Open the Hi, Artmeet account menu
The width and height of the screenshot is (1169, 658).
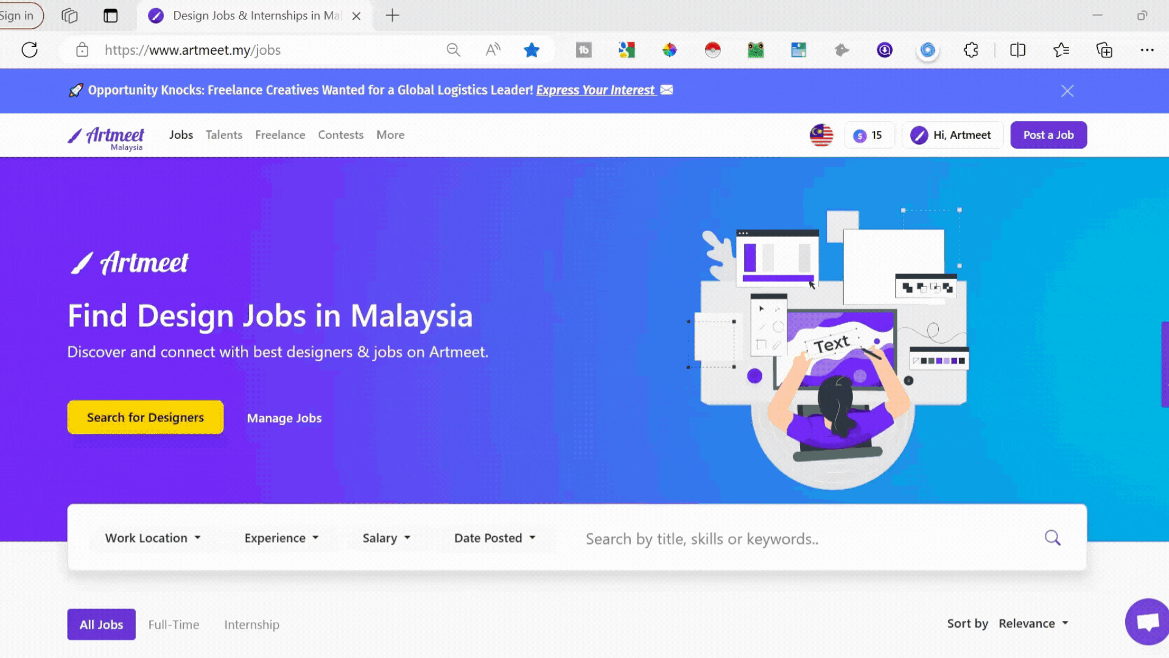[x=952, y=135]
